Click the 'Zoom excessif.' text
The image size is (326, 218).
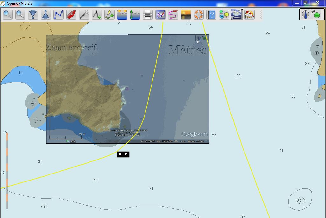(x=72, y=47)
